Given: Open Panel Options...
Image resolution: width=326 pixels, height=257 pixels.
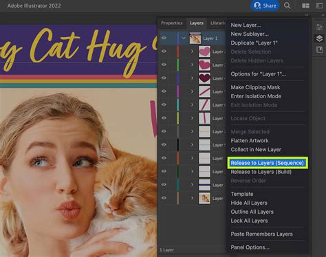Looking at the screenshot, I should (250, 247).
